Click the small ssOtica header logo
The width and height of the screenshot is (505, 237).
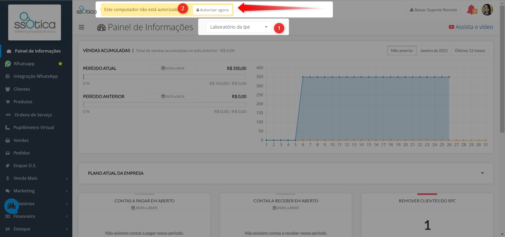point(87,10)
